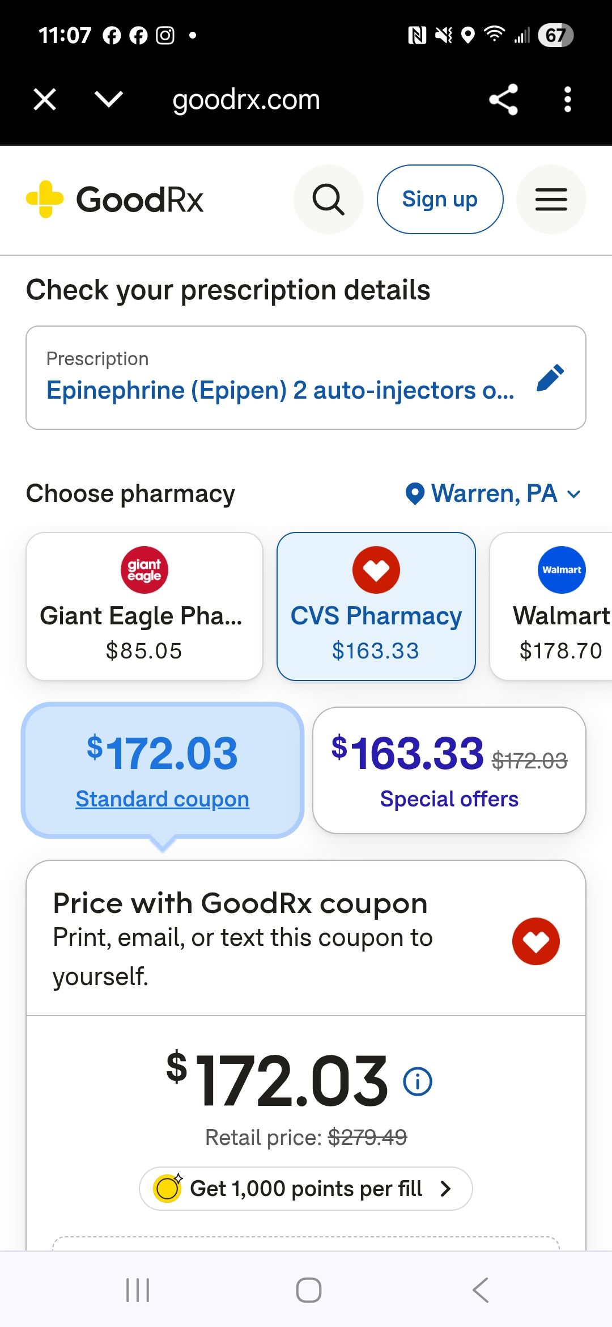Open the hamburger menu
The width and height of the screenshot is (612, 1327).
[x=551, y=200]
